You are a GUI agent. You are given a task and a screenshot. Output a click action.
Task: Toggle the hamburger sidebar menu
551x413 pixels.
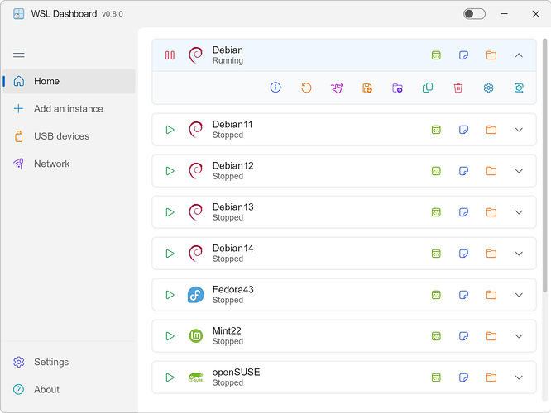pos(19,54)
